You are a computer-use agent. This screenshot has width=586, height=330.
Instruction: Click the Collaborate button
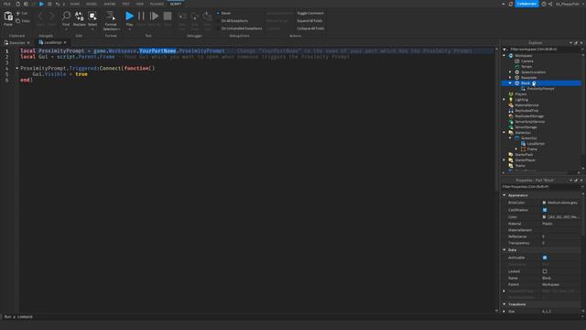click(527, 4)
